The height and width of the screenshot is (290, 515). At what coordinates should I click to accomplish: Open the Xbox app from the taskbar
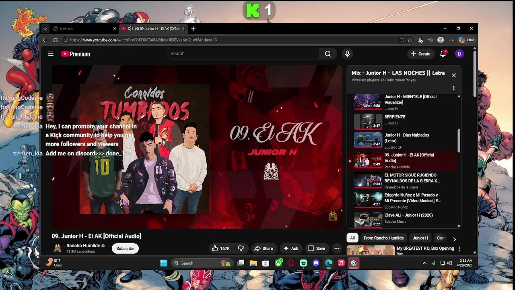point(278,263)
